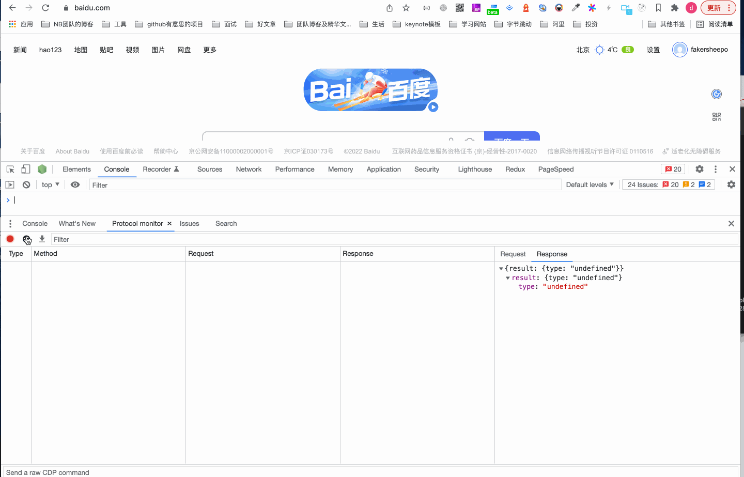Activate the inspect element picker

10,169
